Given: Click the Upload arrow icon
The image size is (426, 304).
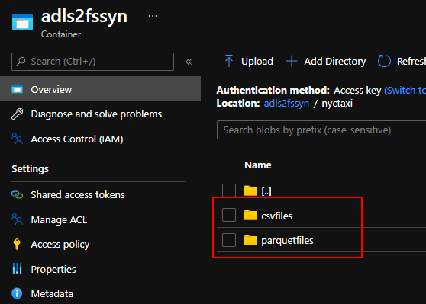Looking at the screenshot, I should tap(229, 61).
